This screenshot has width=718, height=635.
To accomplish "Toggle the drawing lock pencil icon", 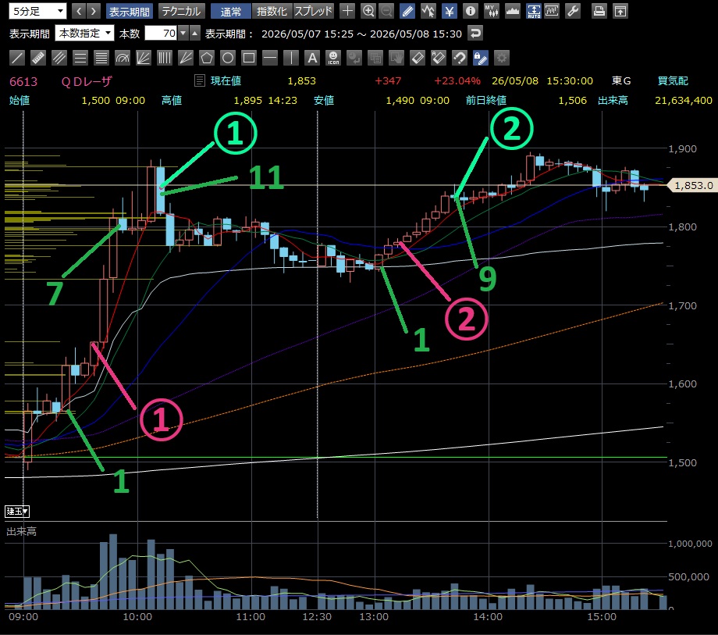I will pos(480,58).
